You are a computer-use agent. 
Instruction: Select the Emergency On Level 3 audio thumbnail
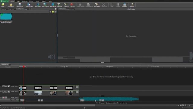6,17
